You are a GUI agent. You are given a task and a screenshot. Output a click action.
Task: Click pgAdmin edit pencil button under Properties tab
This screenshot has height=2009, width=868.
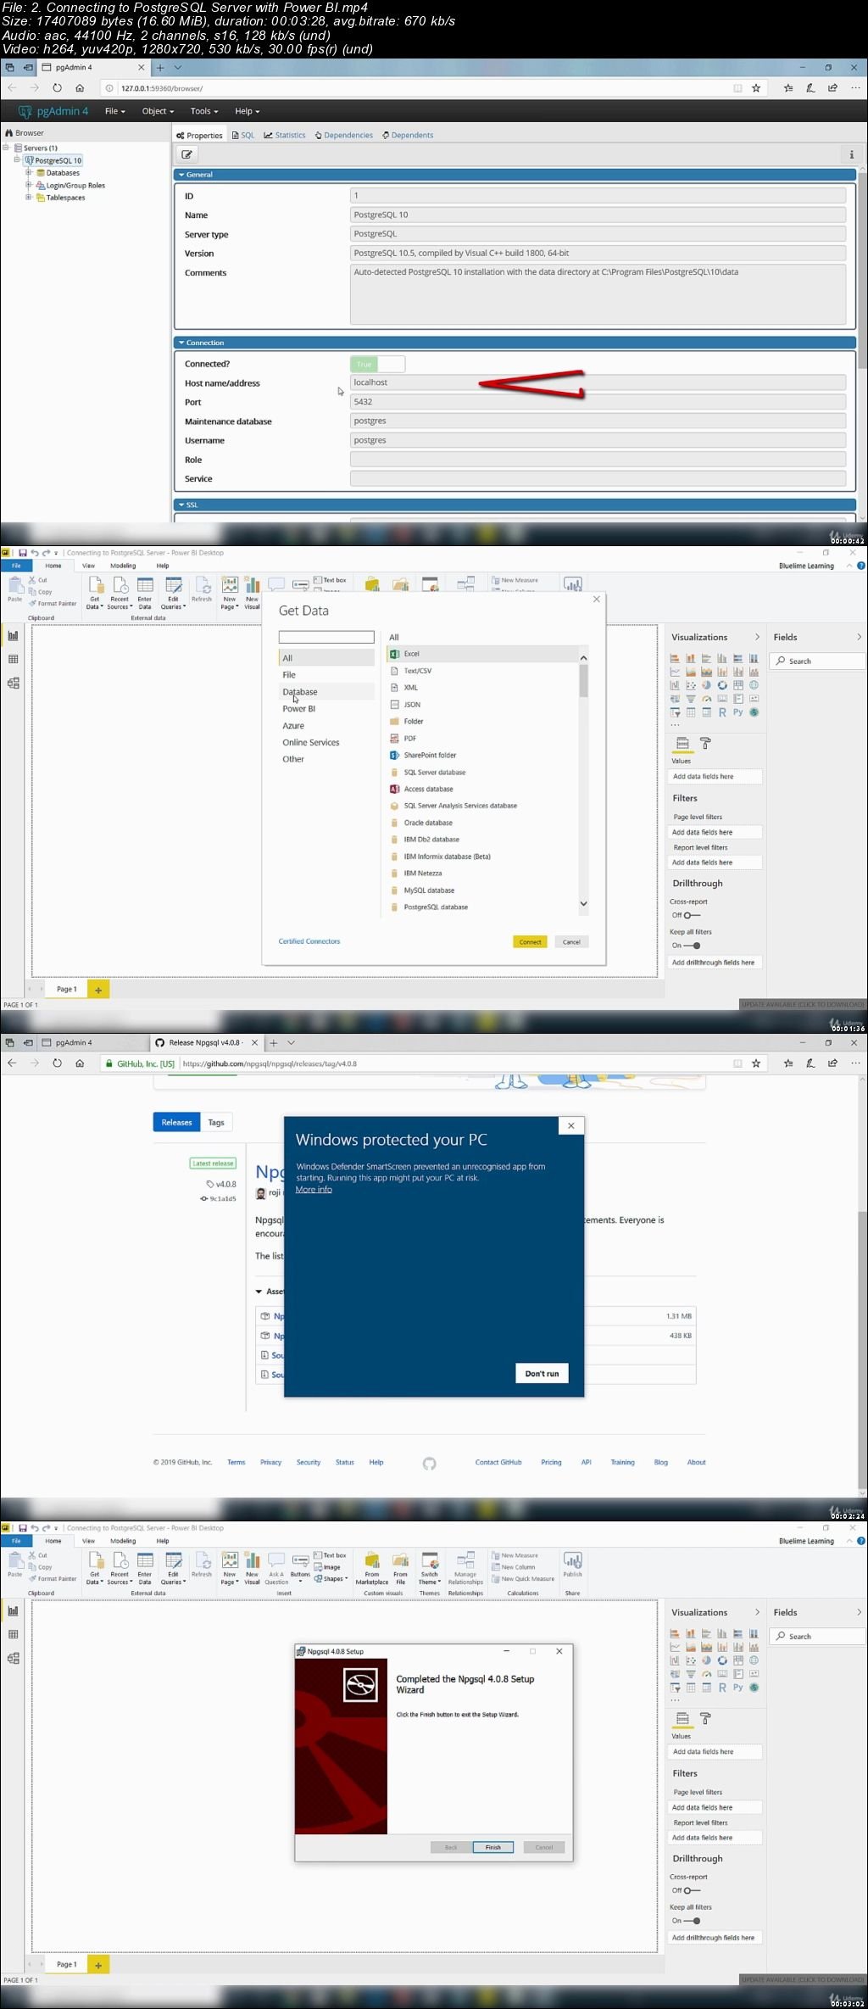[x=187, y=154]
